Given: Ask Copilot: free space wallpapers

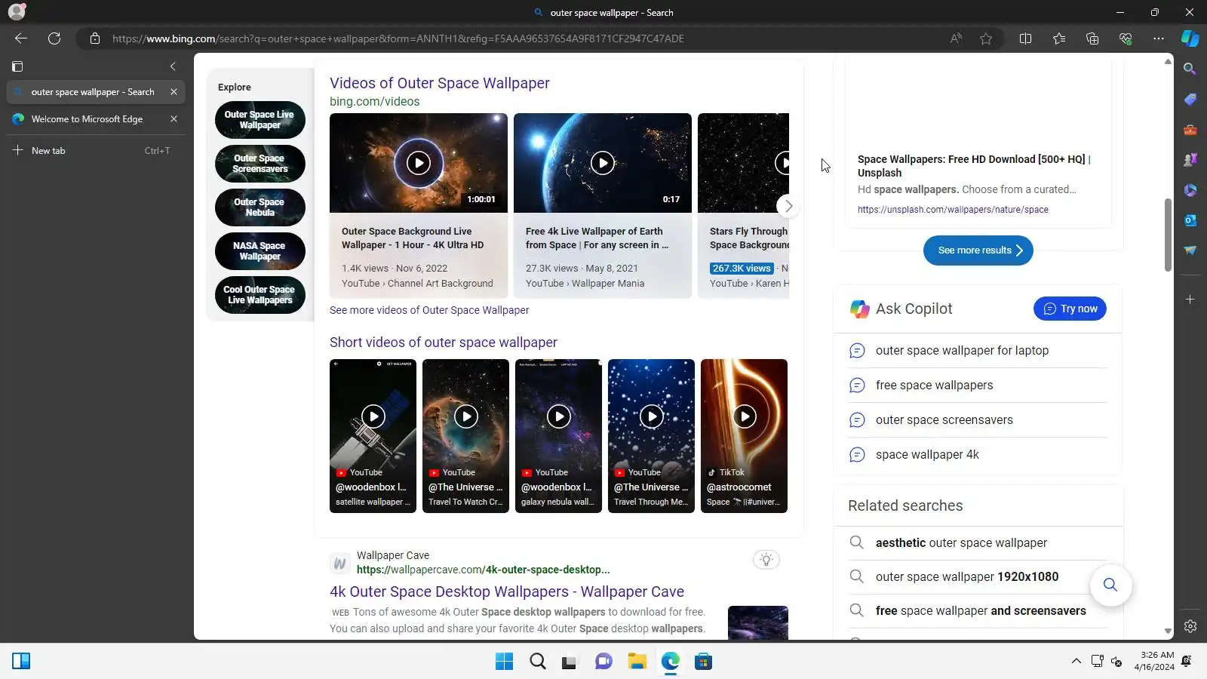Looking at the screenshot, I should coord(978,386).
